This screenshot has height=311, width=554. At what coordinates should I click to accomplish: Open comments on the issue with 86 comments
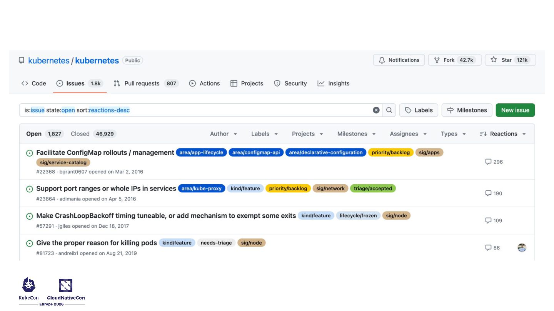pyautogui.click(x=492, y=248)
